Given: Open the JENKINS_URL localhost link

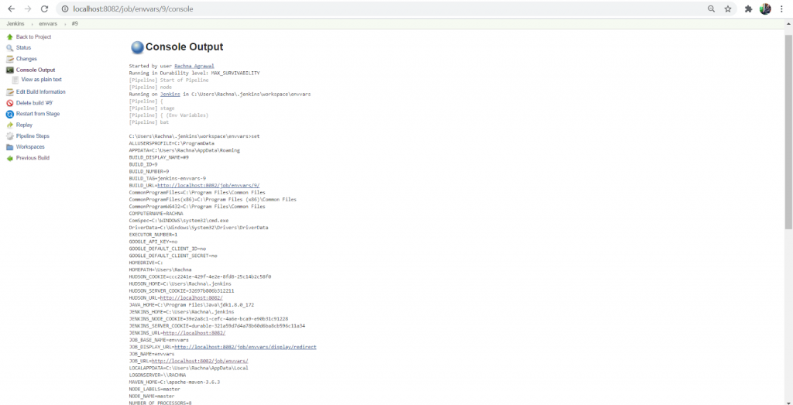Looking at the screenshot, I should 194,333.
